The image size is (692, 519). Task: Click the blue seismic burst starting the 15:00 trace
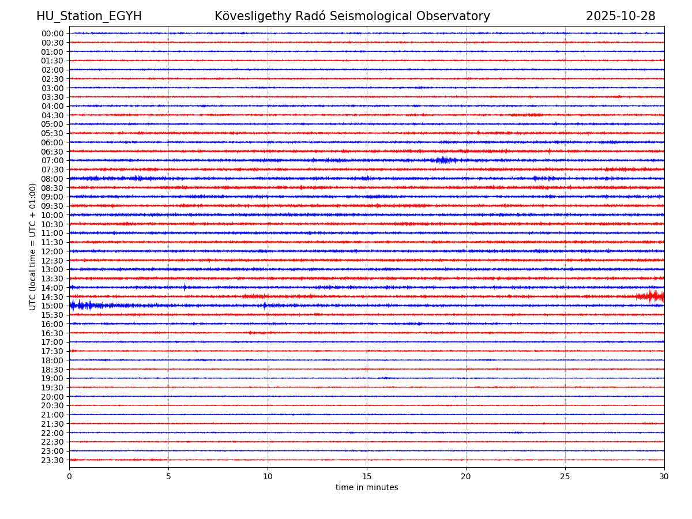[81, 306]
